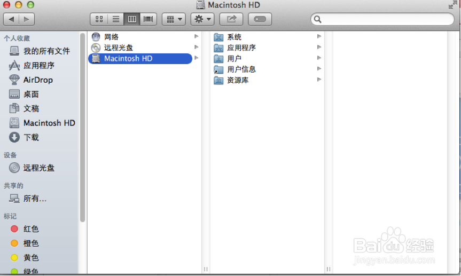
Task: Click the yellow minimize window button
Action: coord(19,5)
